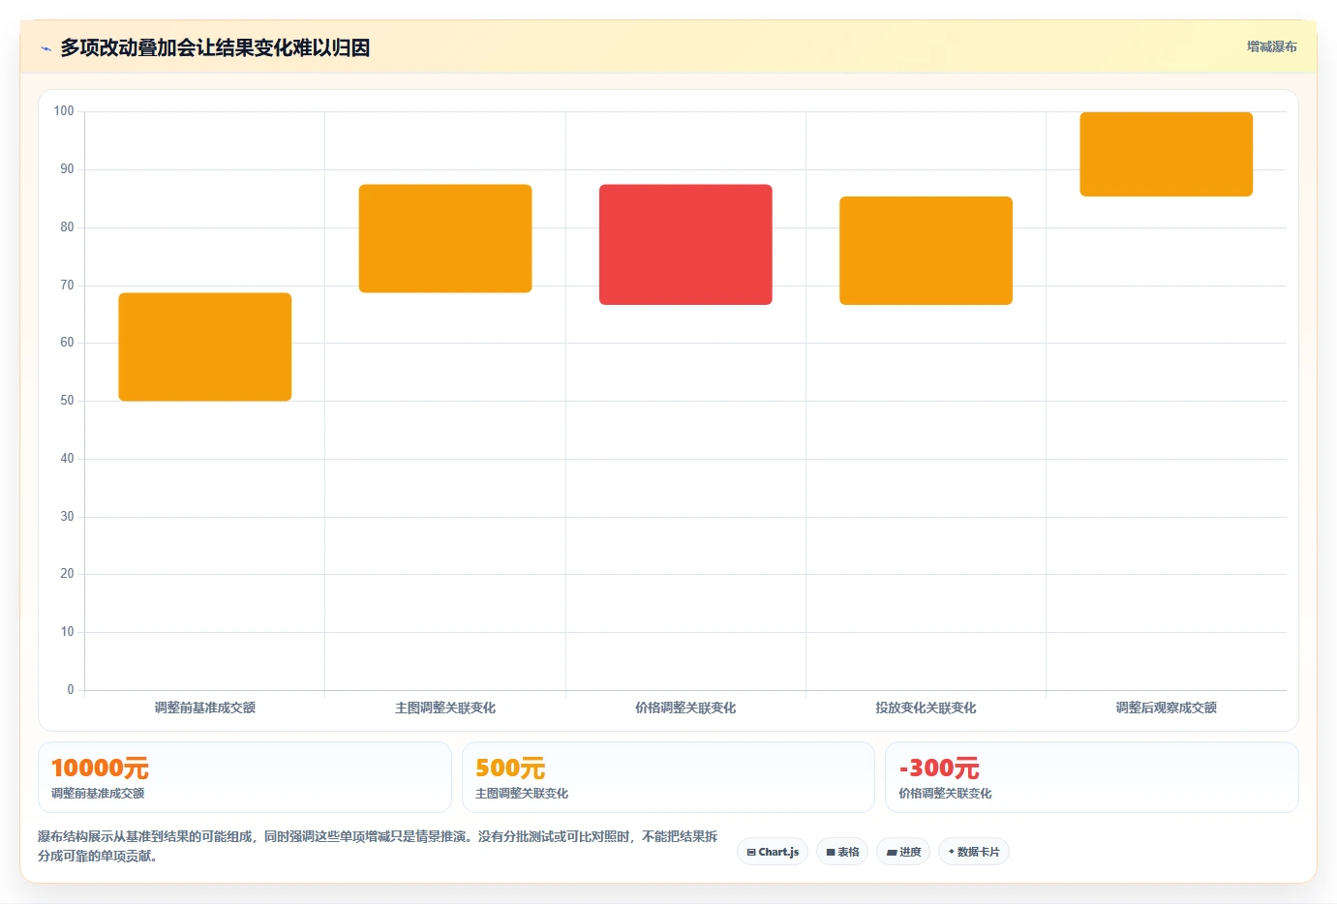Click the 调整前基准成交额 orange bar
This screenshot has height=904, width=1337.
click(x=205, y=347)
